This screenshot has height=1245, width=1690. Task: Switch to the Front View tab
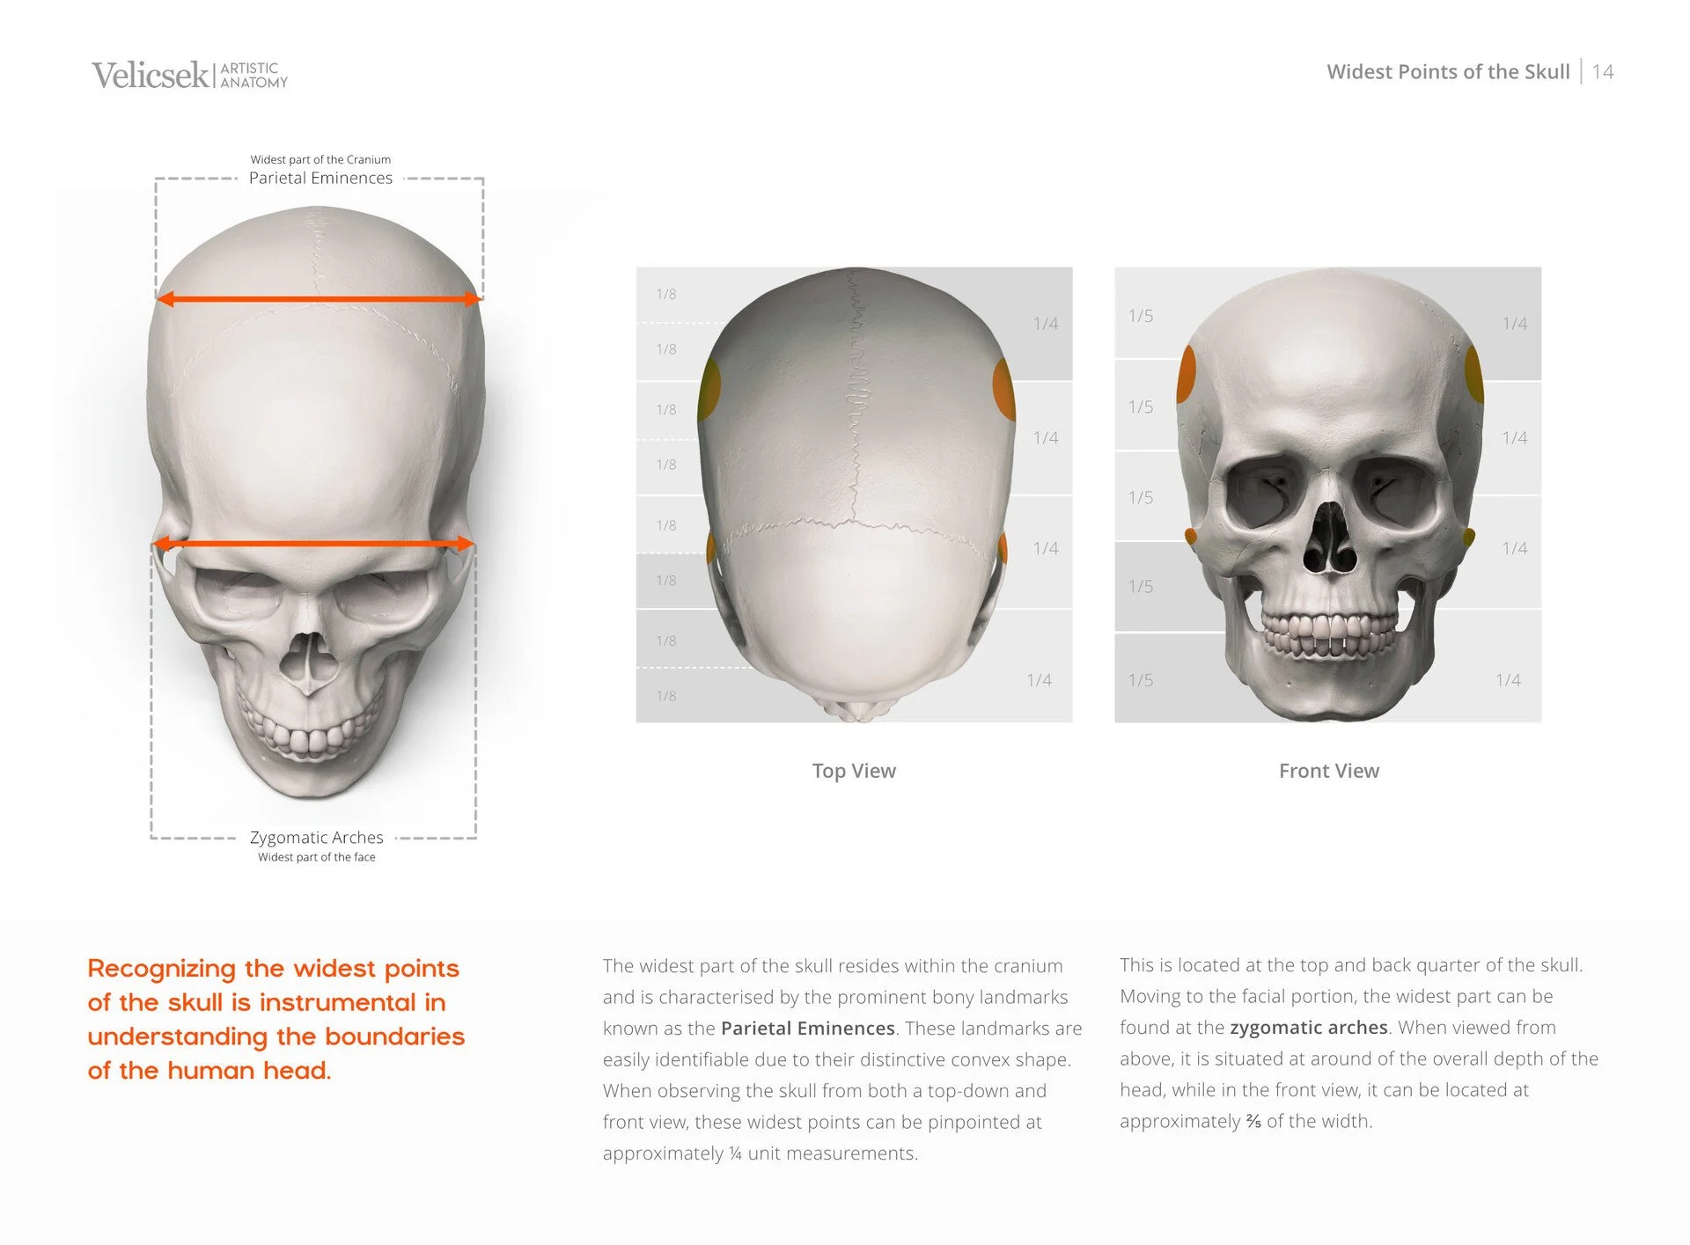(1329, 770)
